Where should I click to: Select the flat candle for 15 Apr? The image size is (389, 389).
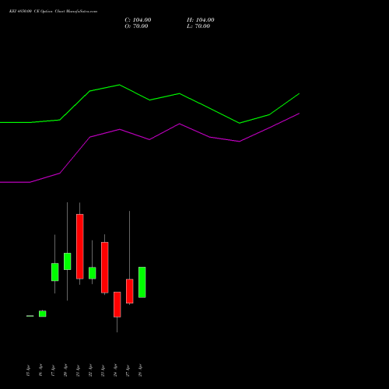[x=30, y=316]
